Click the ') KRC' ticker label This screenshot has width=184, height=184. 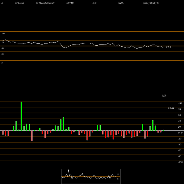[x=121, y=3]
